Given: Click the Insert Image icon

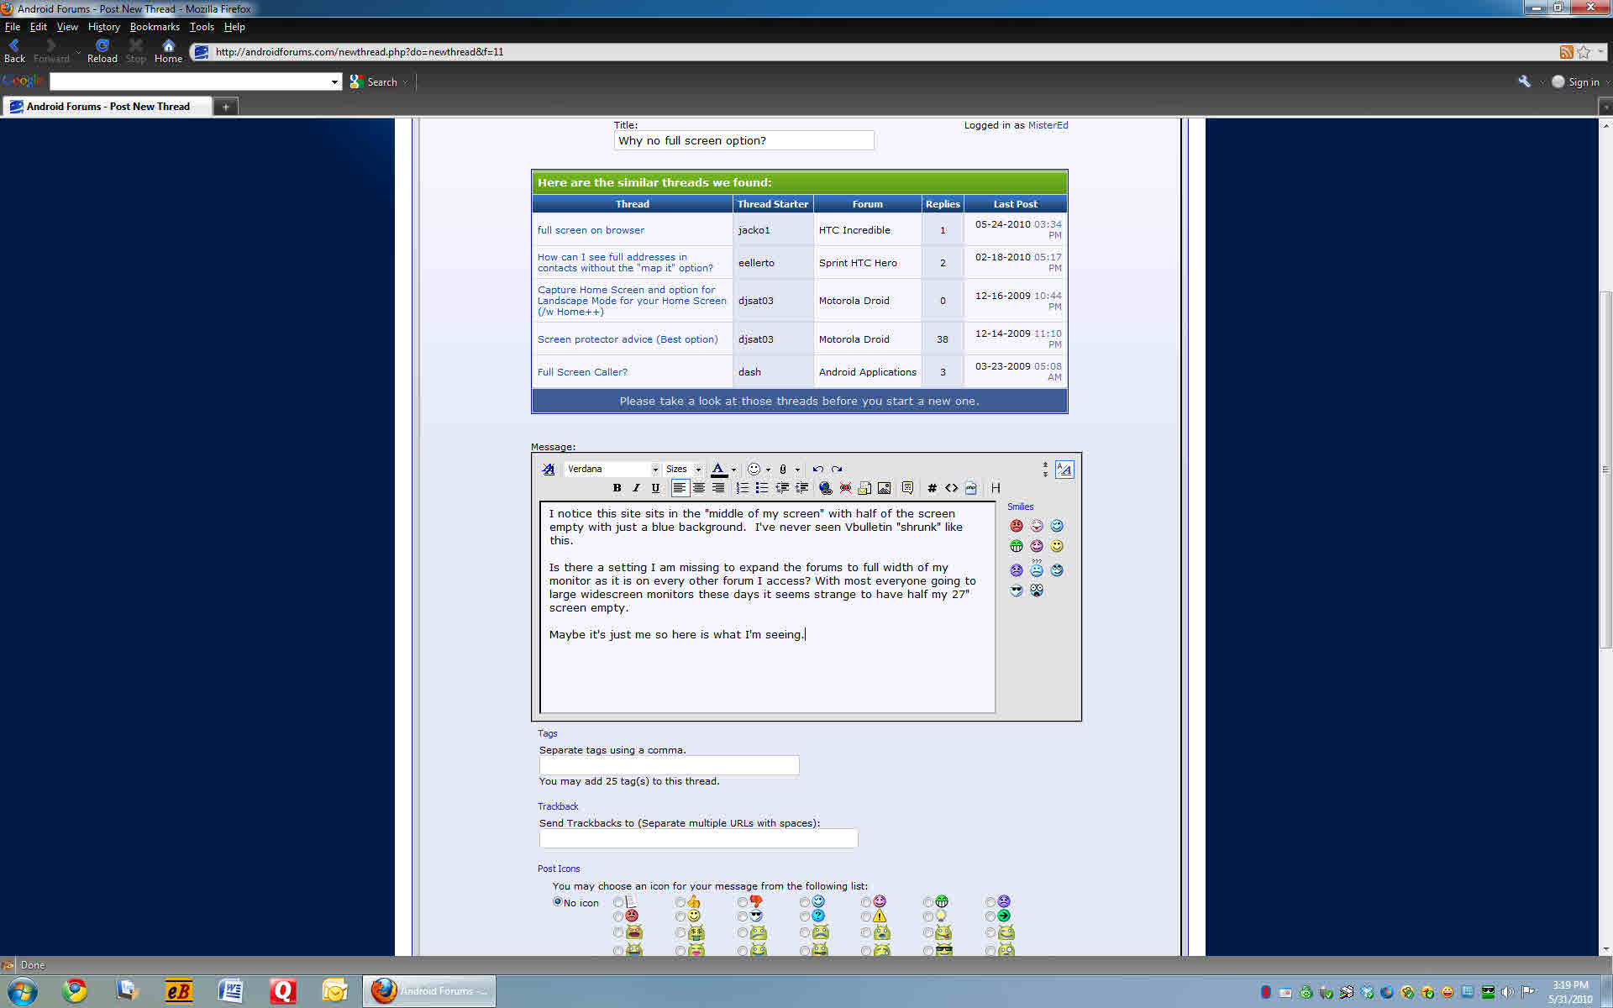Looking at the screenshot, I should pyautogui.click(x=885, y=488).
